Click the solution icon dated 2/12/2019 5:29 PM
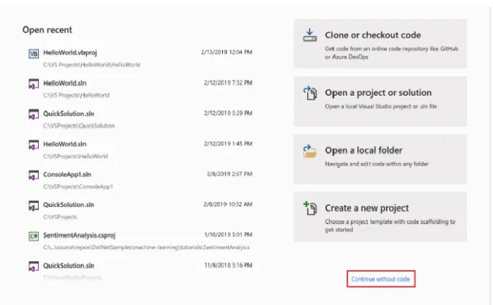The image size is (493, 305). [x=33, y=114]
